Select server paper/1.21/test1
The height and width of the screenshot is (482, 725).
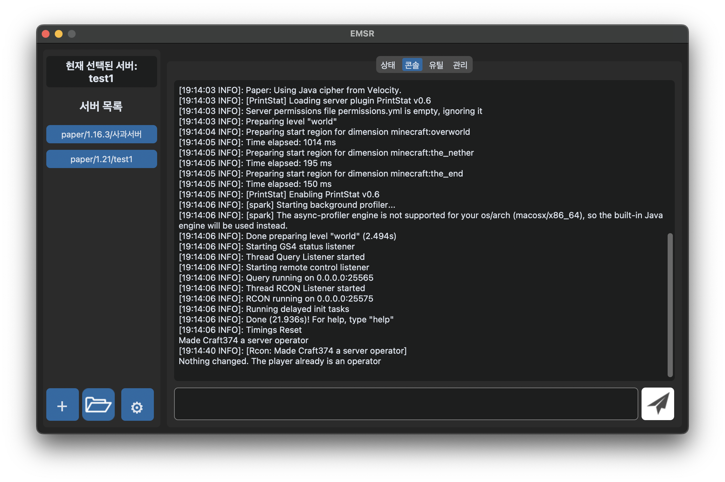(101, 159)
